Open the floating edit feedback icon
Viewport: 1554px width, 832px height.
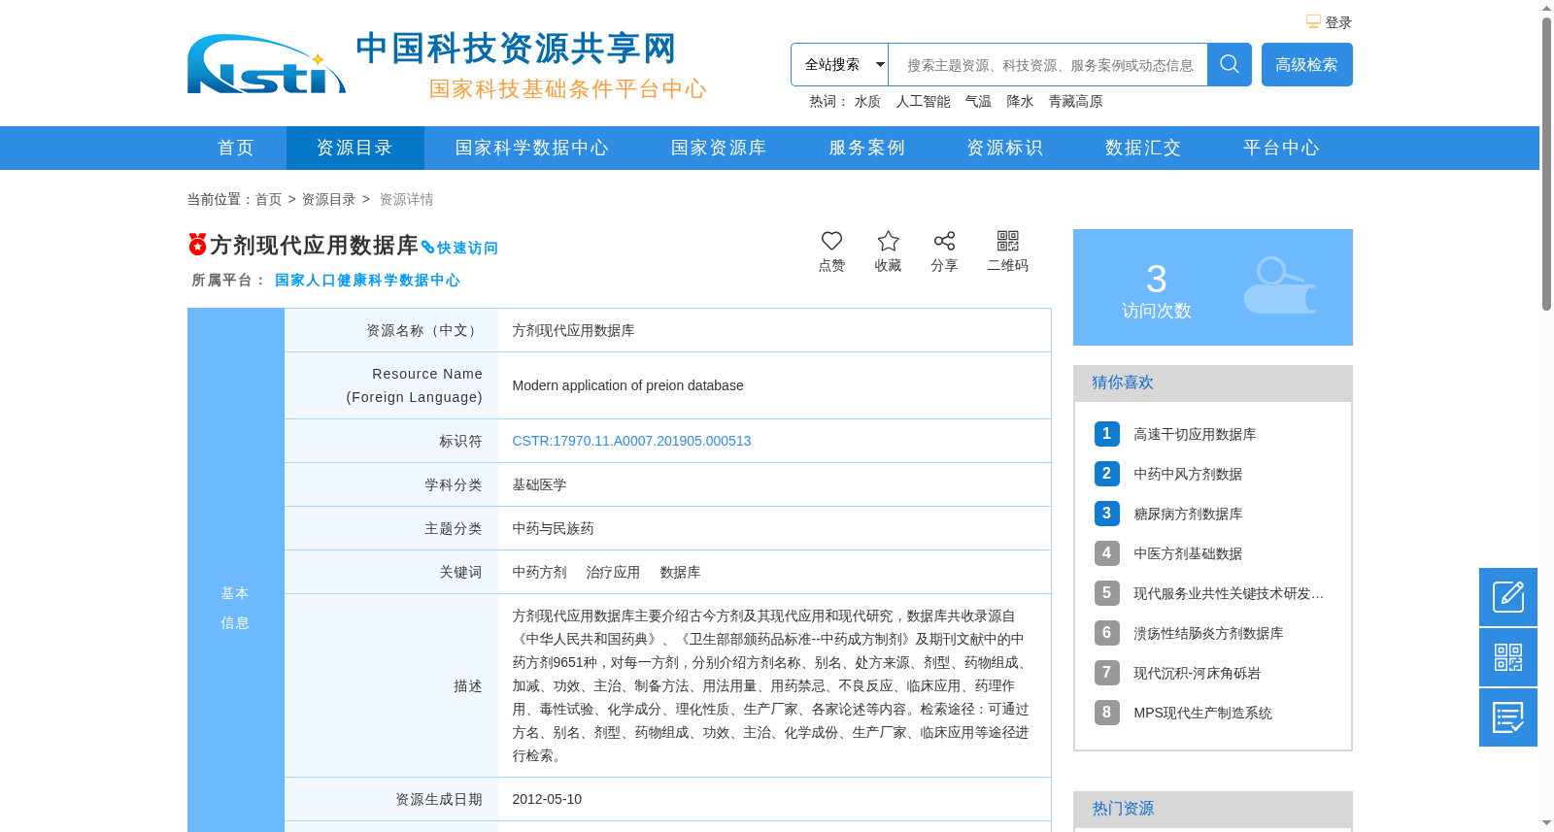(x=1508, y=597)
